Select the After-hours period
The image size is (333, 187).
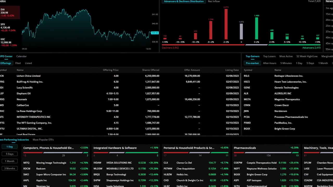point(270,63)
